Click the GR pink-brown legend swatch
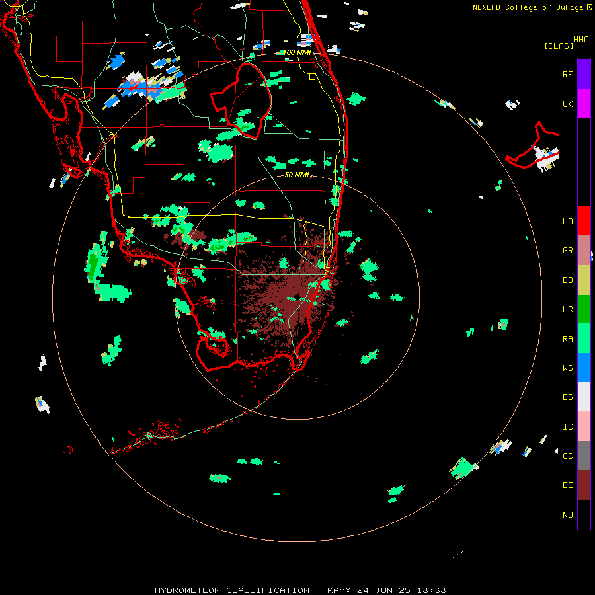Image resolution: width=595 pixels, height=595 pixels. tap(584, 251)
